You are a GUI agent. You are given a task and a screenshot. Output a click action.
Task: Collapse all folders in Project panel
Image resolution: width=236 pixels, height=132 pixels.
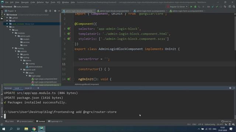click(50, 11)
